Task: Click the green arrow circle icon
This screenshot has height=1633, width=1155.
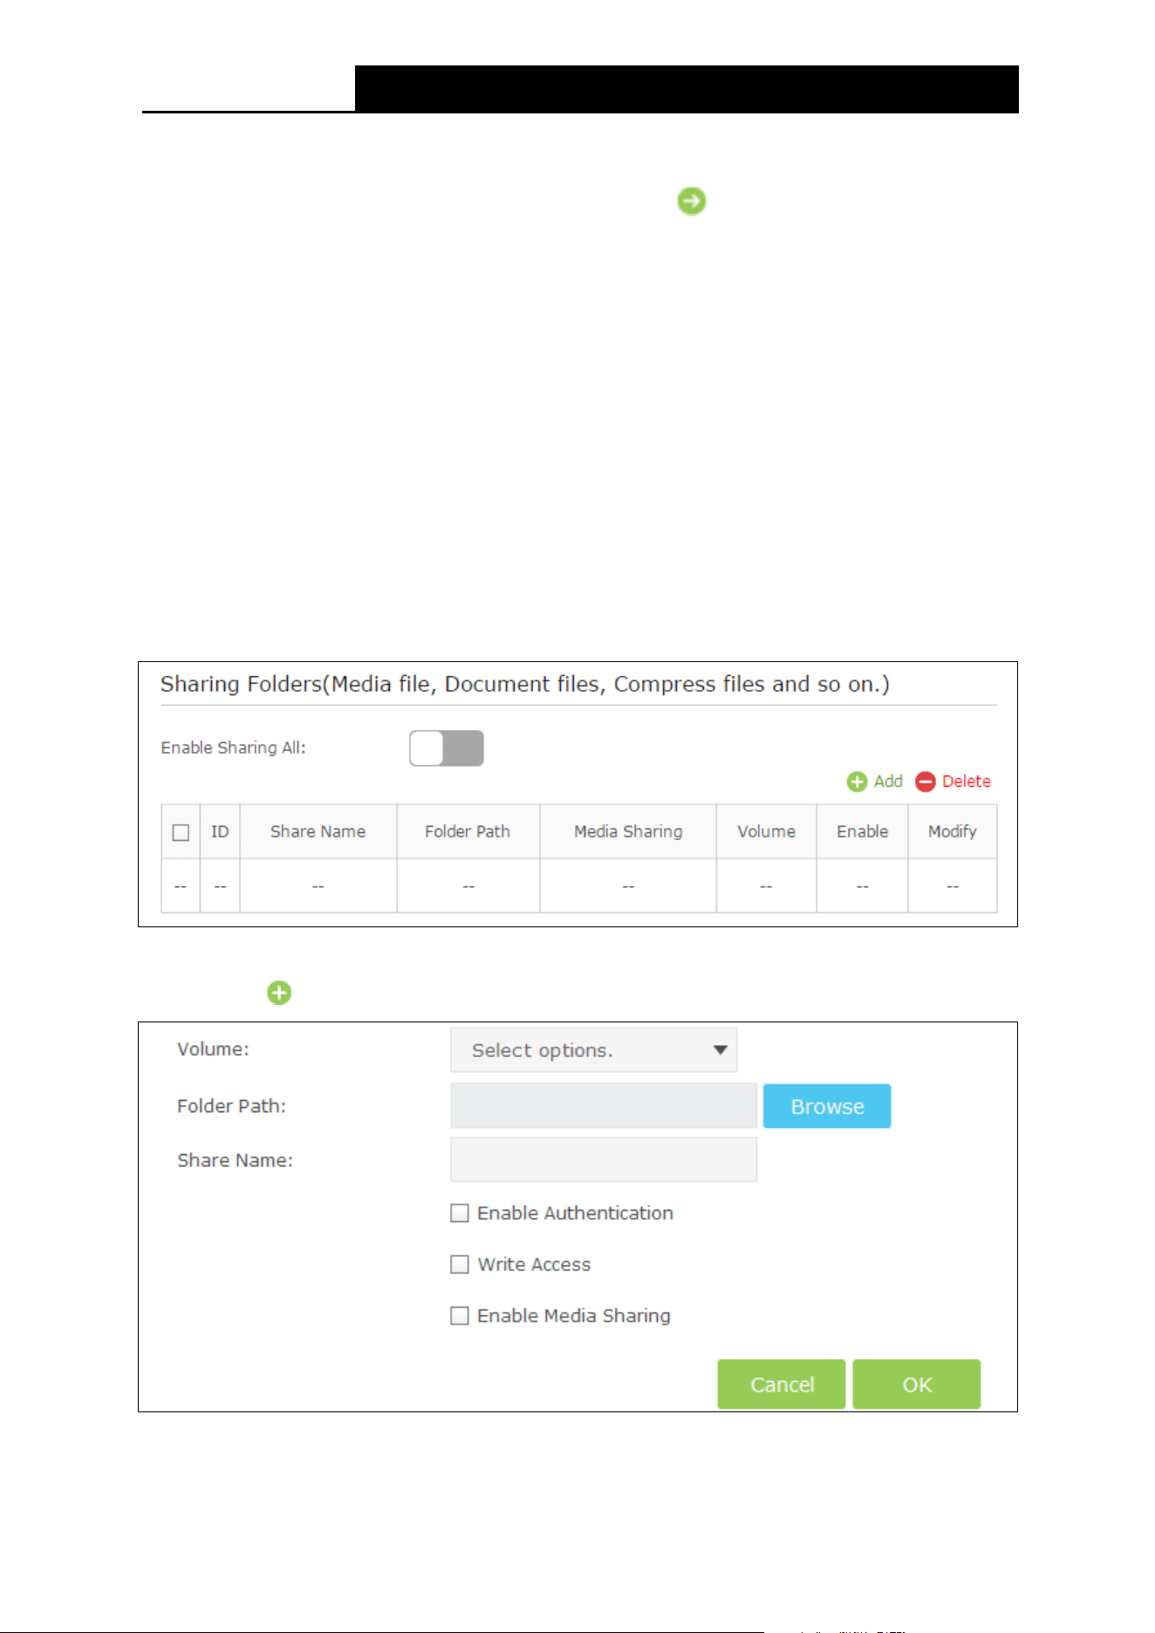Action: tap(692, 202)
